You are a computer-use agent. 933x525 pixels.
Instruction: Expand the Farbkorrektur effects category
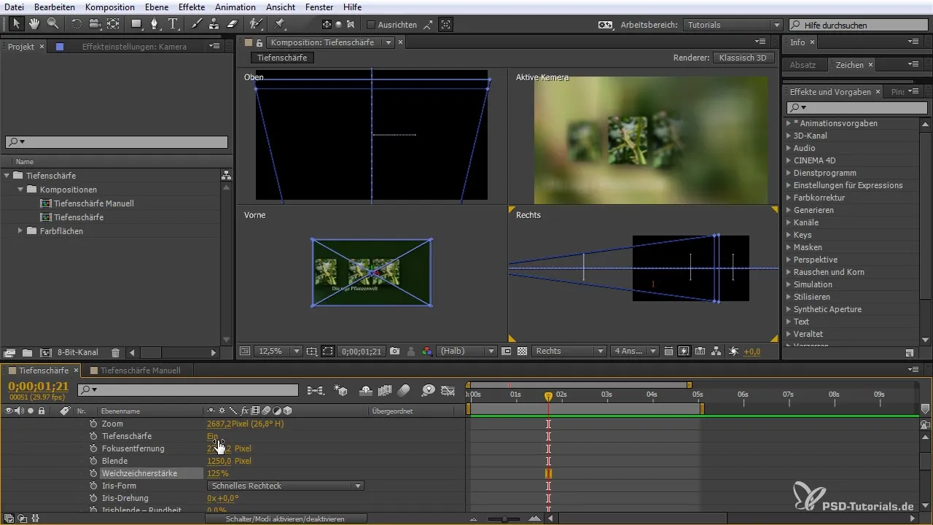pos(789,198)
